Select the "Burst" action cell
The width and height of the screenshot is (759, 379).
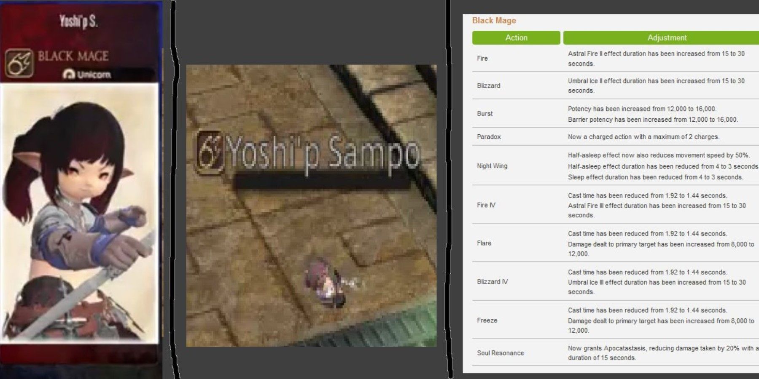click(485, 113)
